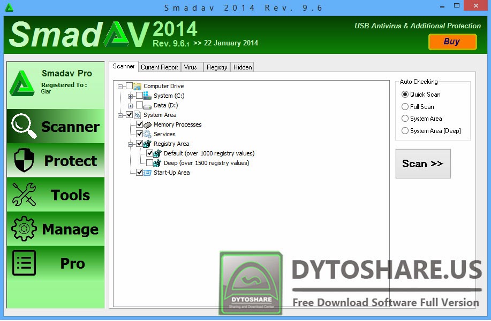Image resolution: width=491 pixels, height=321 pixels.
Task: Select the System Area radio button
Action: (405, 119)
